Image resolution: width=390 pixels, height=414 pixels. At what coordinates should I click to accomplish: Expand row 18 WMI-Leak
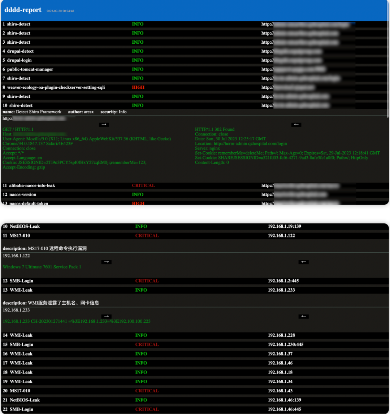195,372
